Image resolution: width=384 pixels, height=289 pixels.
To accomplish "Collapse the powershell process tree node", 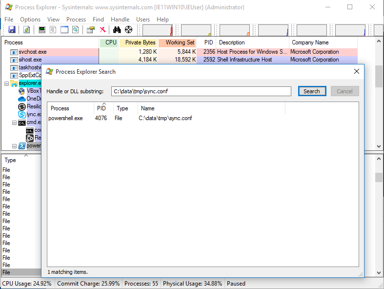I will [x=15, y=145].
